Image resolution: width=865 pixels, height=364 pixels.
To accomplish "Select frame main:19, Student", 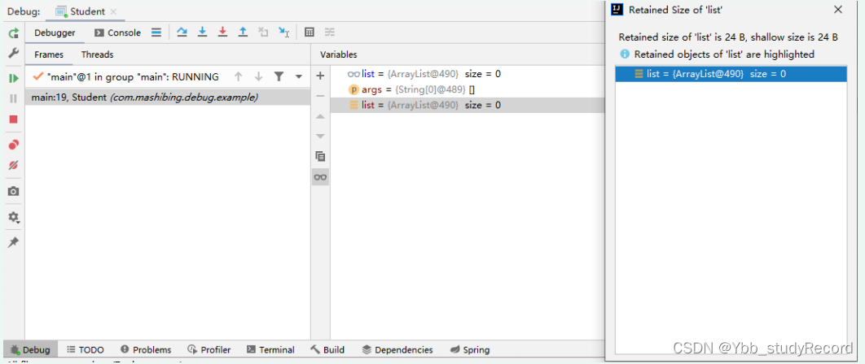I will (168, 97).
